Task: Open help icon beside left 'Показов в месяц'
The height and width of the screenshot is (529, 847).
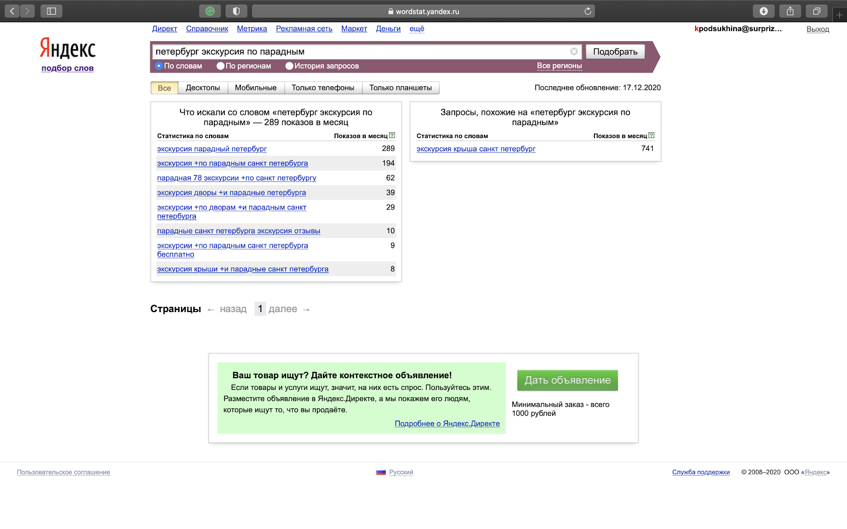Action: pos(392,135)
